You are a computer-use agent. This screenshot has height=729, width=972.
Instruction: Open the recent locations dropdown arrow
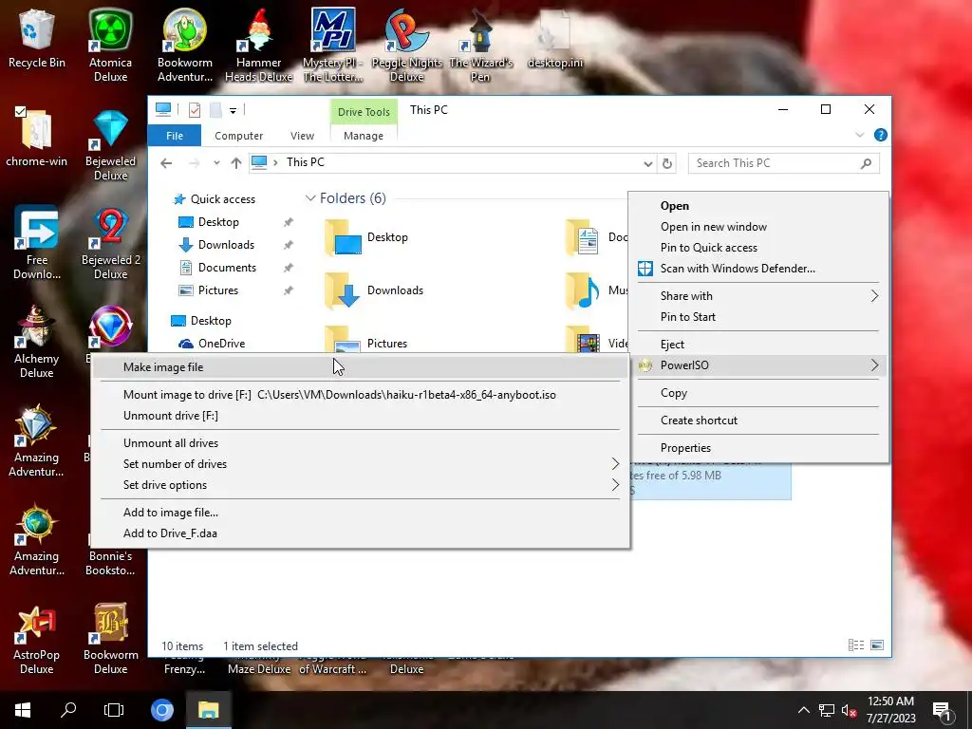[216, 163]
